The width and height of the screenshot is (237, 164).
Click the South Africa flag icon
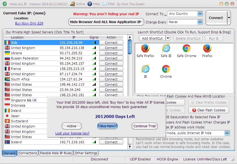coord(7,79)
